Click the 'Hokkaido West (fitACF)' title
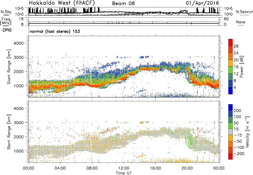The image size is (253, 175). pyautogui.click(x=62, y=3)
